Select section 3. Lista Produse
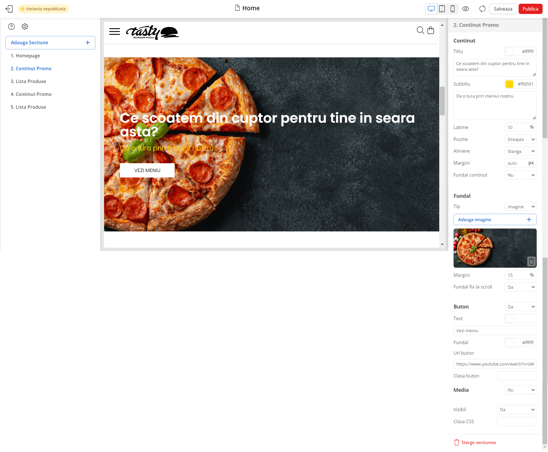The width and height of the screenshot is (548, 452). click(x=28, y=81)
